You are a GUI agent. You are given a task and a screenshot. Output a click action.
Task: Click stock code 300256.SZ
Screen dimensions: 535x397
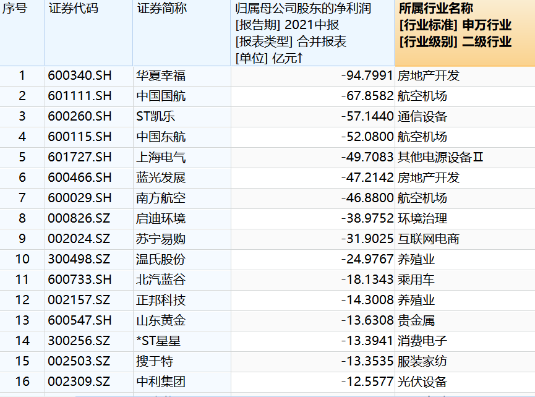[x=80, y=341]
